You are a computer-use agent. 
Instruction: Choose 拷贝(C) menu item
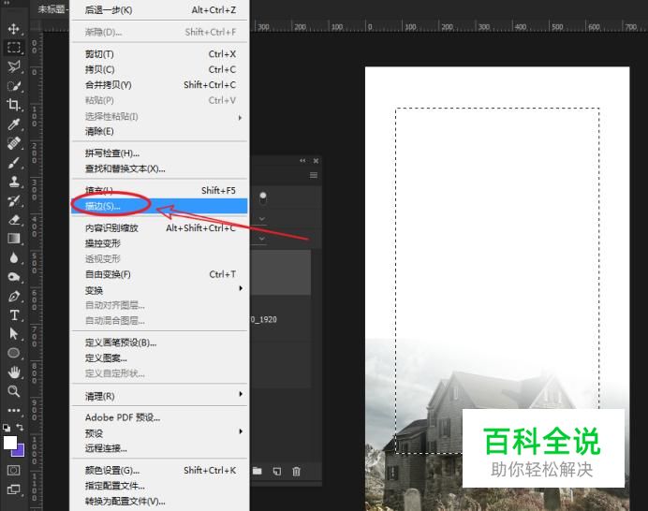[160, 69]
